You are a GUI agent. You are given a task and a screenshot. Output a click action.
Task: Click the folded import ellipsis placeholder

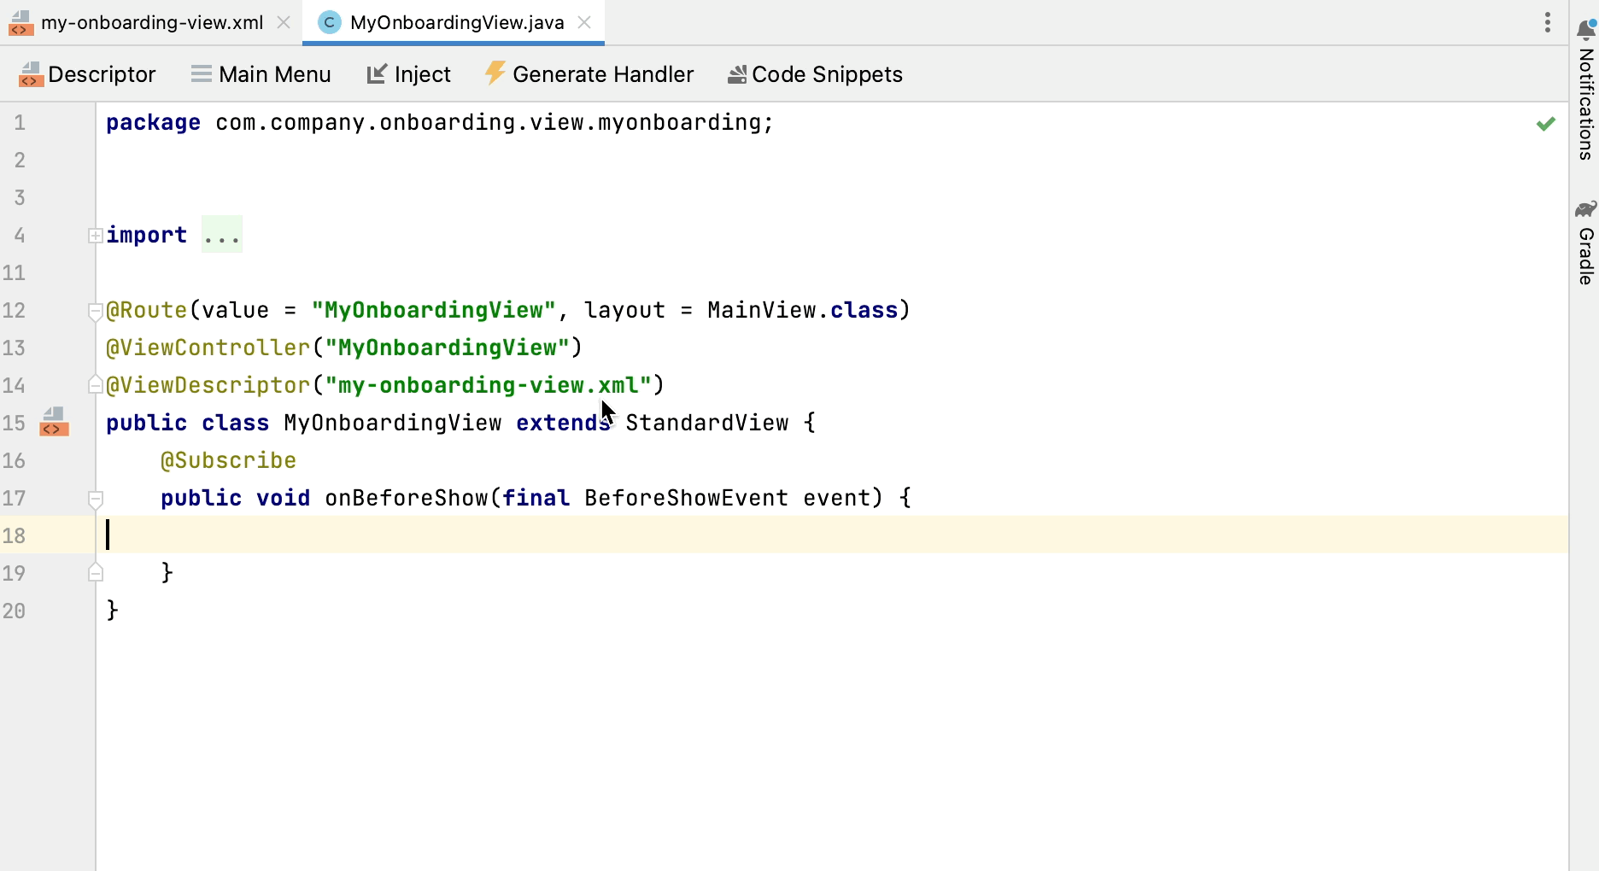(222, 236)
